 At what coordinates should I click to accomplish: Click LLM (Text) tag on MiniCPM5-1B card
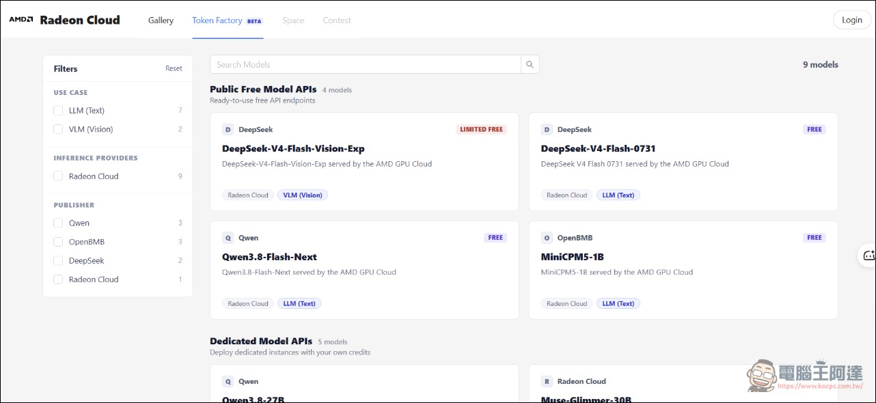pos(618,303)
